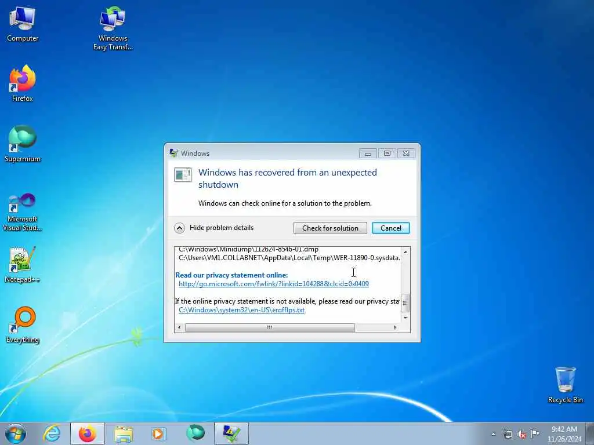Collapse Hide problem details chevron
The height and width of the screenshot is (445, 594).
180,228
